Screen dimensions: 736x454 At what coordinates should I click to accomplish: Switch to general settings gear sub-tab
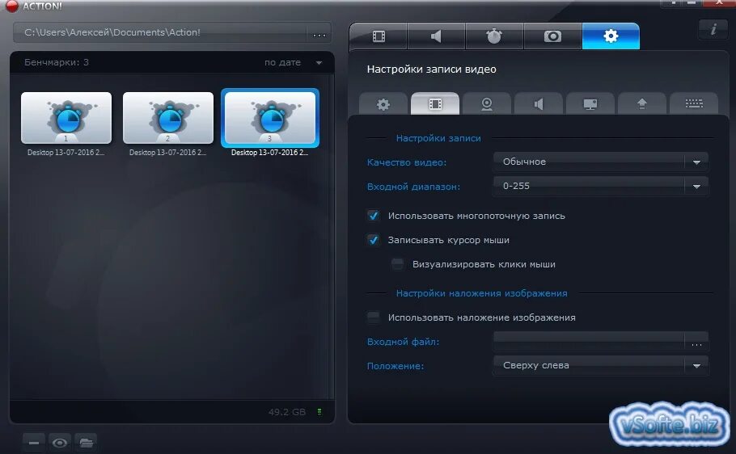click(383, 103)
